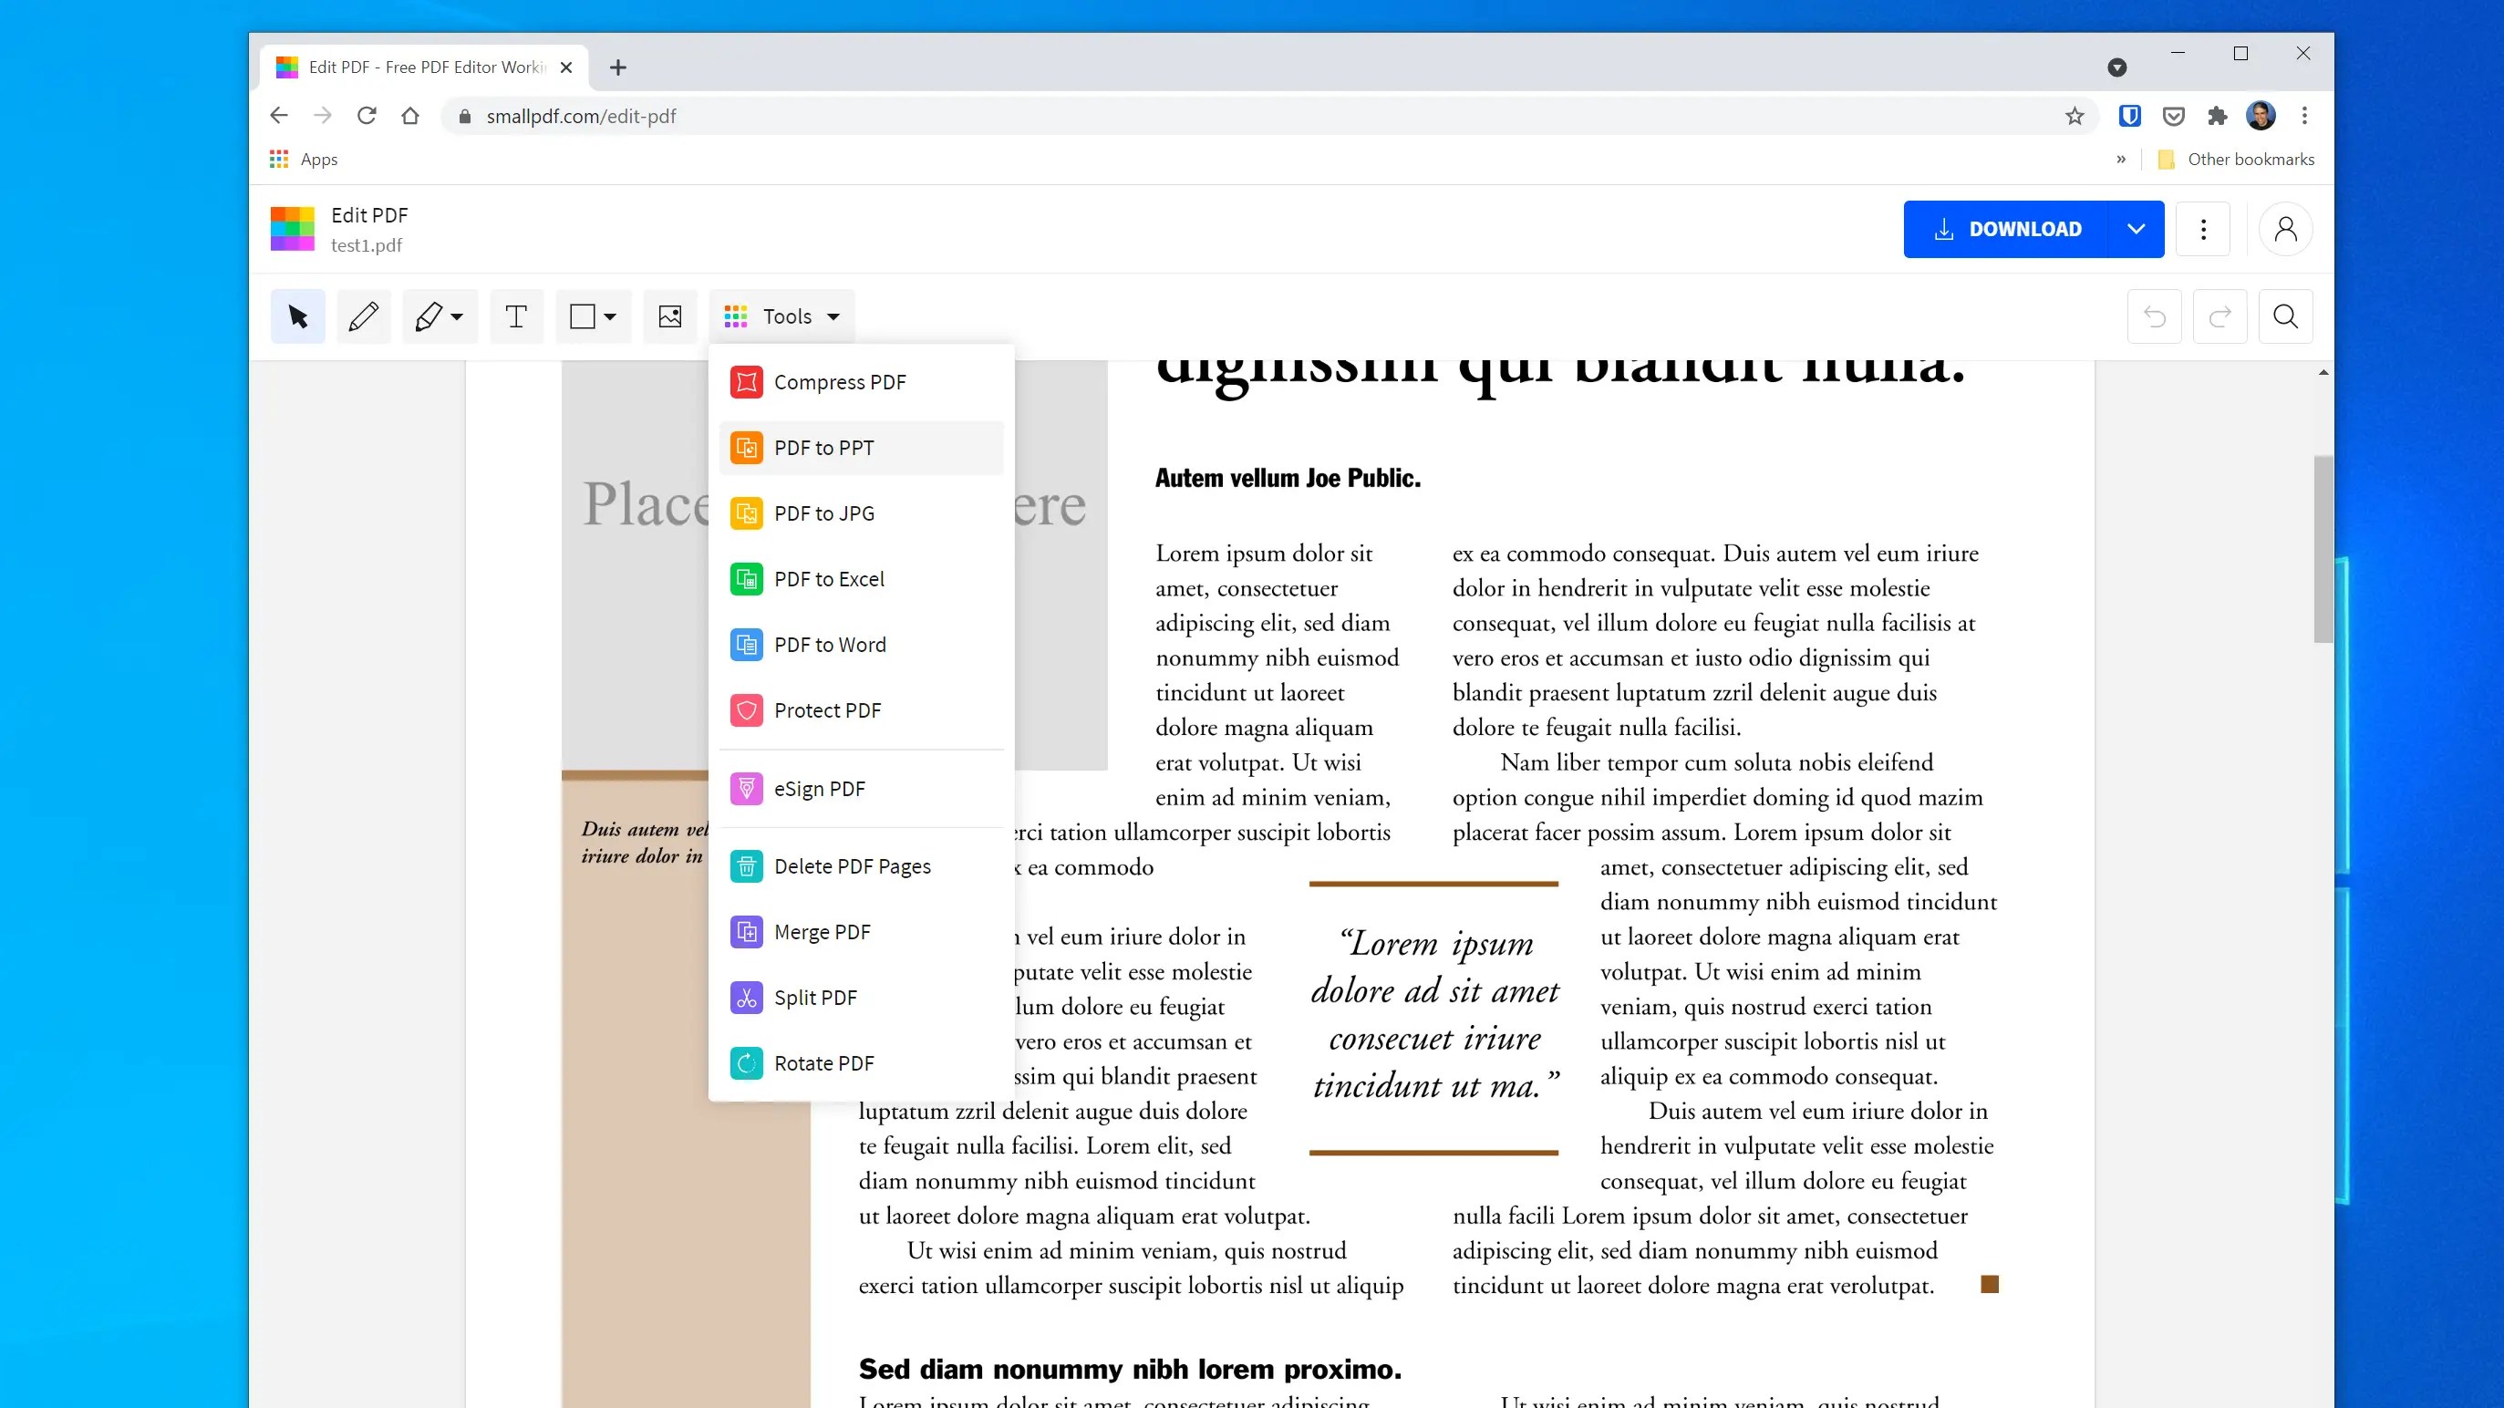Open the three-dot more options menu

pyautogui.click(x=2203, y=230)
